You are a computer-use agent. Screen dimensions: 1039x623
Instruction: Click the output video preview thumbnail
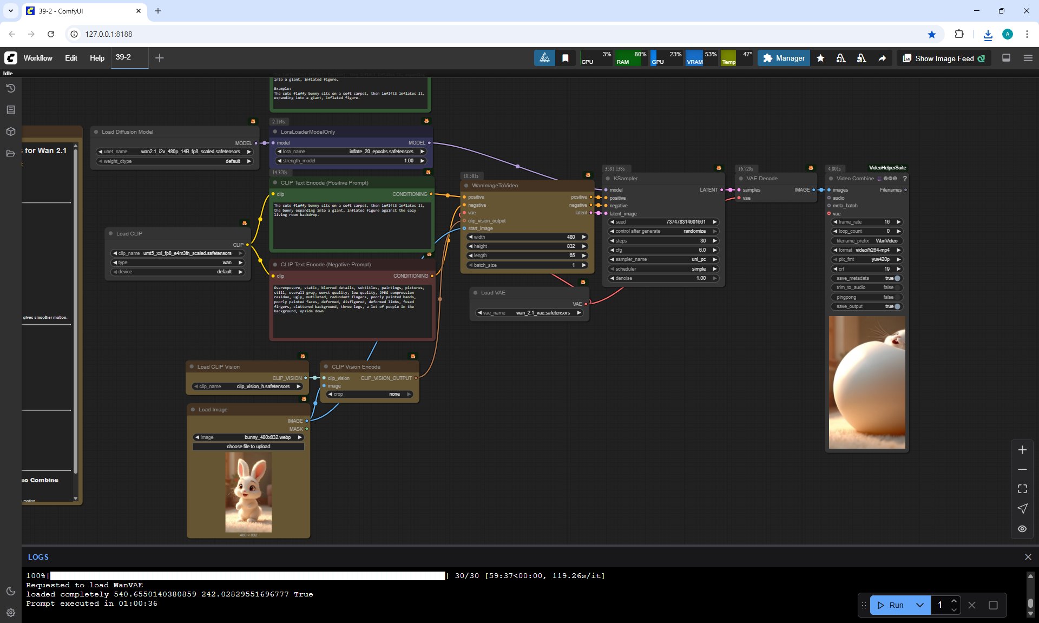point(867,382)
